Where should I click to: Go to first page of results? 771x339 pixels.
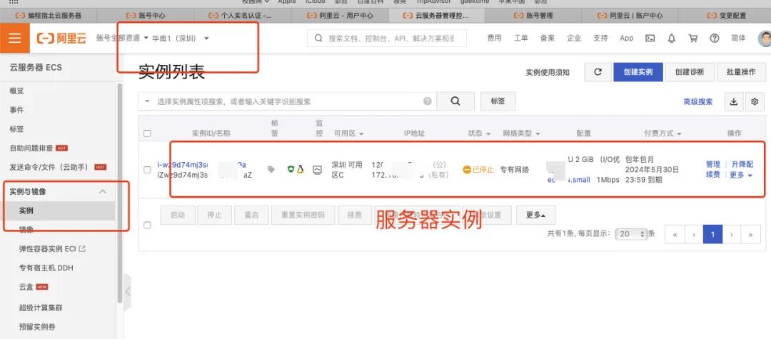675,234
